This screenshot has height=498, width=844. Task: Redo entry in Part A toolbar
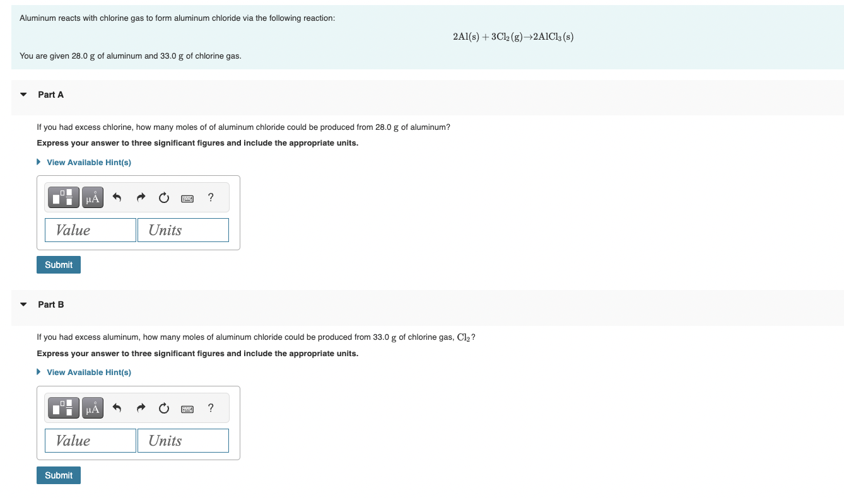coord(141,198)
